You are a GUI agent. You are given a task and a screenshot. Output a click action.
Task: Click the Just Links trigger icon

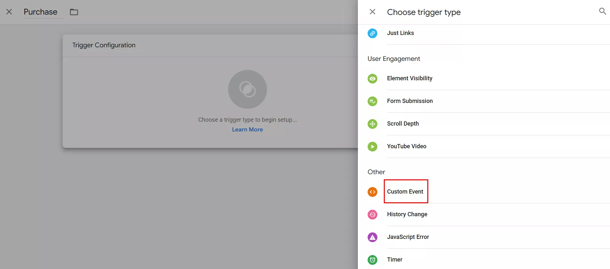tap(372, 33)
